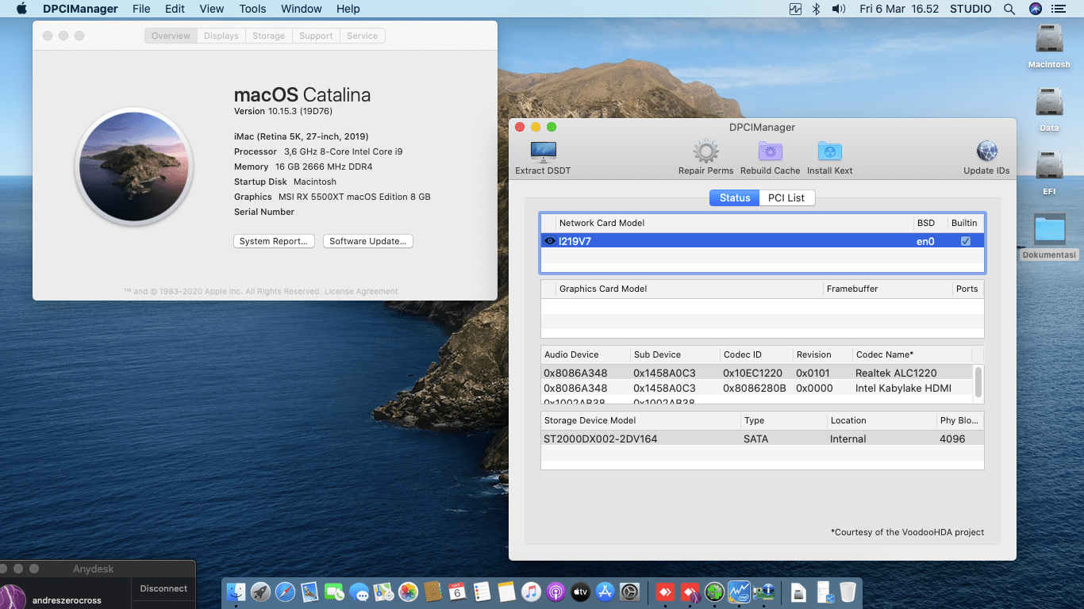
Task: Select the Status tab in DPCIManager
Action: coord(734,197)
